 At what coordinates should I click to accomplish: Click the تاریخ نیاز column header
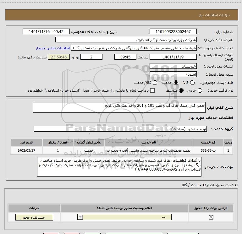[x=26, y=142]
